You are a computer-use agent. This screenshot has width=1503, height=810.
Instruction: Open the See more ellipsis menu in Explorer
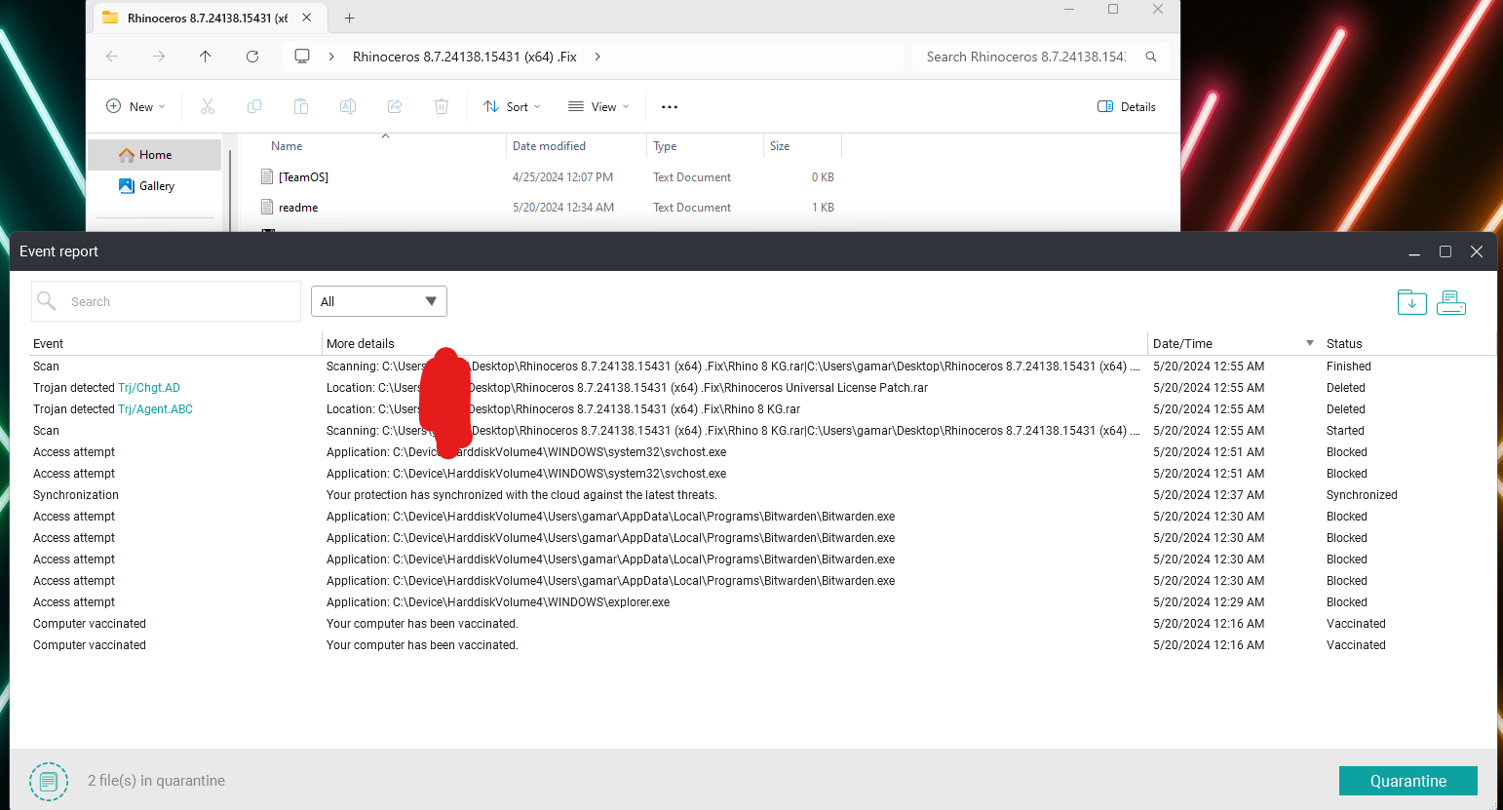pos(670,106)
